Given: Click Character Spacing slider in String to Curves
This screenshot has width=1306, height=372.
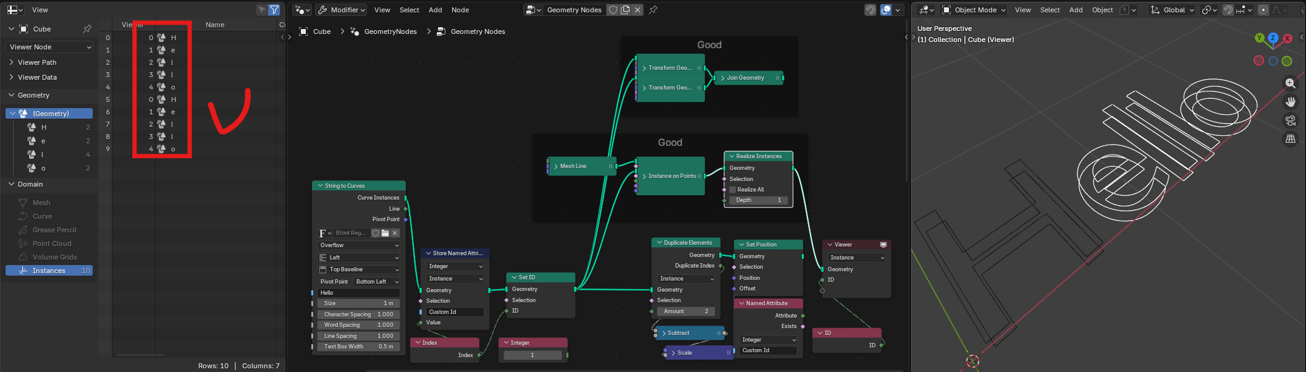Looking at the screenshot, I should point(359,315).
